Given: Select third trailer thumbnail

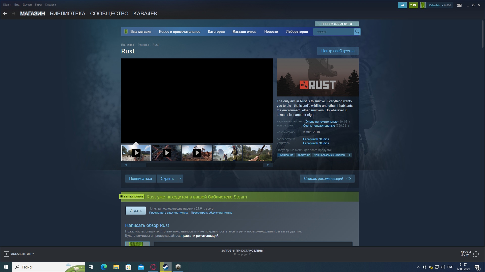Looking at the screenshot, I should (x=197, y=153).
